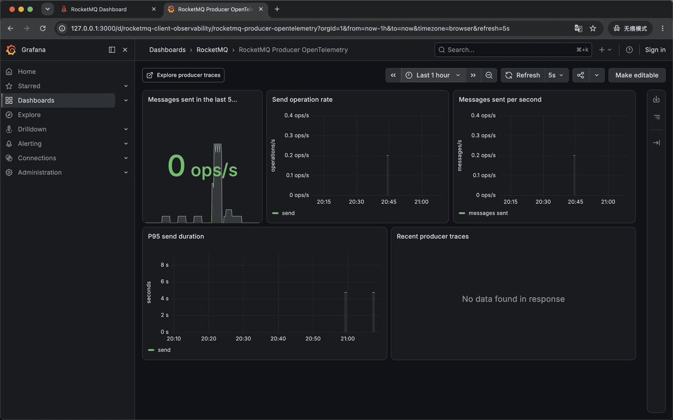Screen dimensions: 673x420
Task: Open the 5s refresh interval dropdown
Action: 556,75
